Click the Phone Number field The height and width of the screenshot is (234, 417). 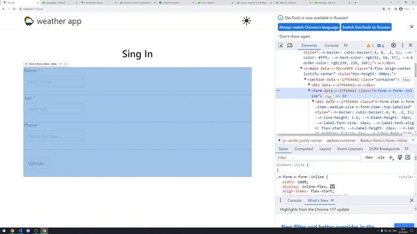pos(53,136)
